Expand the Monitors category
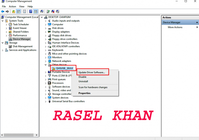 coord(46,57)
